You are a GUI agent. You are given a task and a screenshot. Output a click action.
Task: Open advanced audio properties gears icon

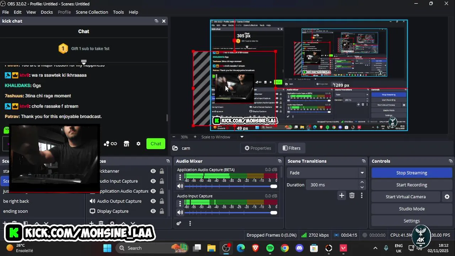click(179, 223)
